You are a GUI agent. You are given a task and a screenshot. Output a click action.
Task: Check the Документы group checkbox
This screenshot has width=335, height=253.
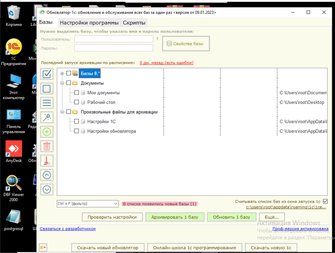click(x=68, y=83)
